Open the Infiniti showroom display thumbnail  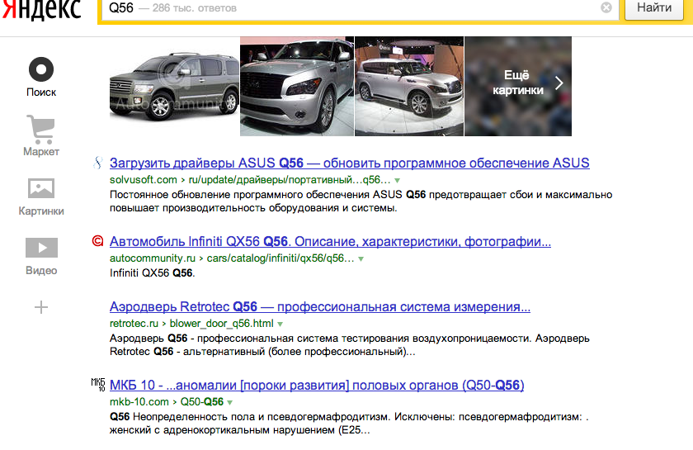pos(409,86)
